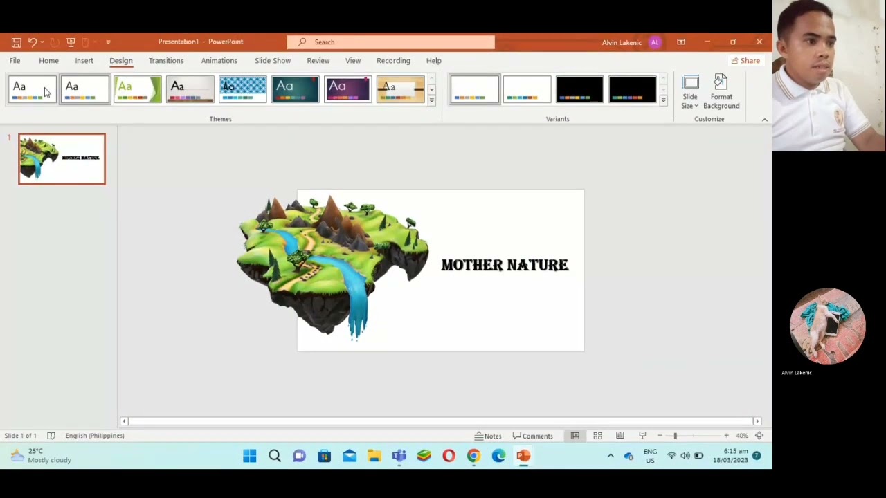
Task: Apply the purple Ion Boardroom theme
Action: point(347,89)
